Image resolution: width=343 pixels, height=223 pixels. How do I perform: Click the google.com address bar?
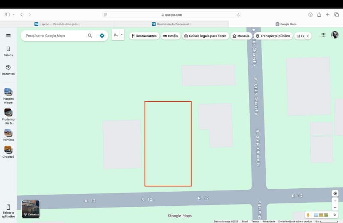[172, 15]
